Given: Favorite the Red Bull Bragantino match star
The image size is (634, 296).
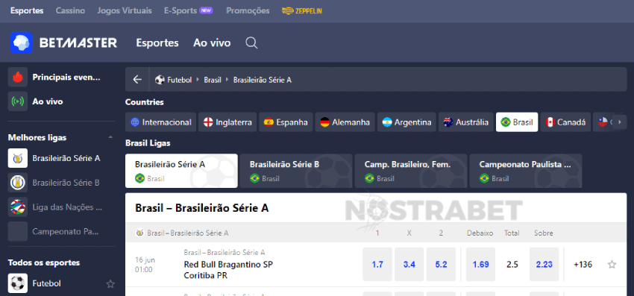Looking at the screenshot, I should pyautogui.click(x=612, y=265).
